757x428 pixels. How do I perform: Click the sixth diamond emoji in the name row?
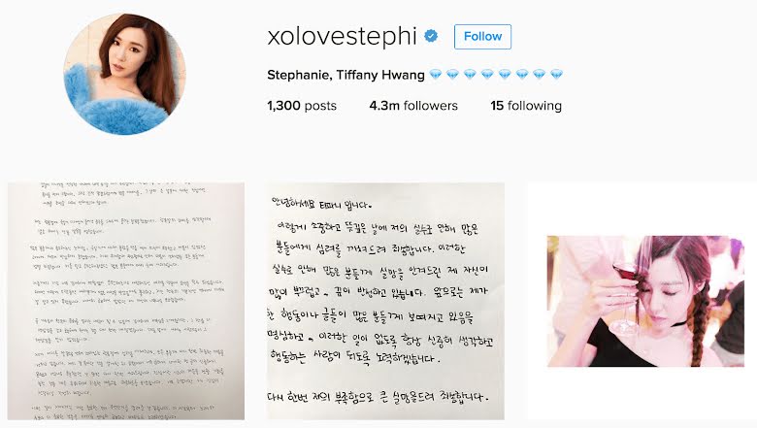(522, 75)
